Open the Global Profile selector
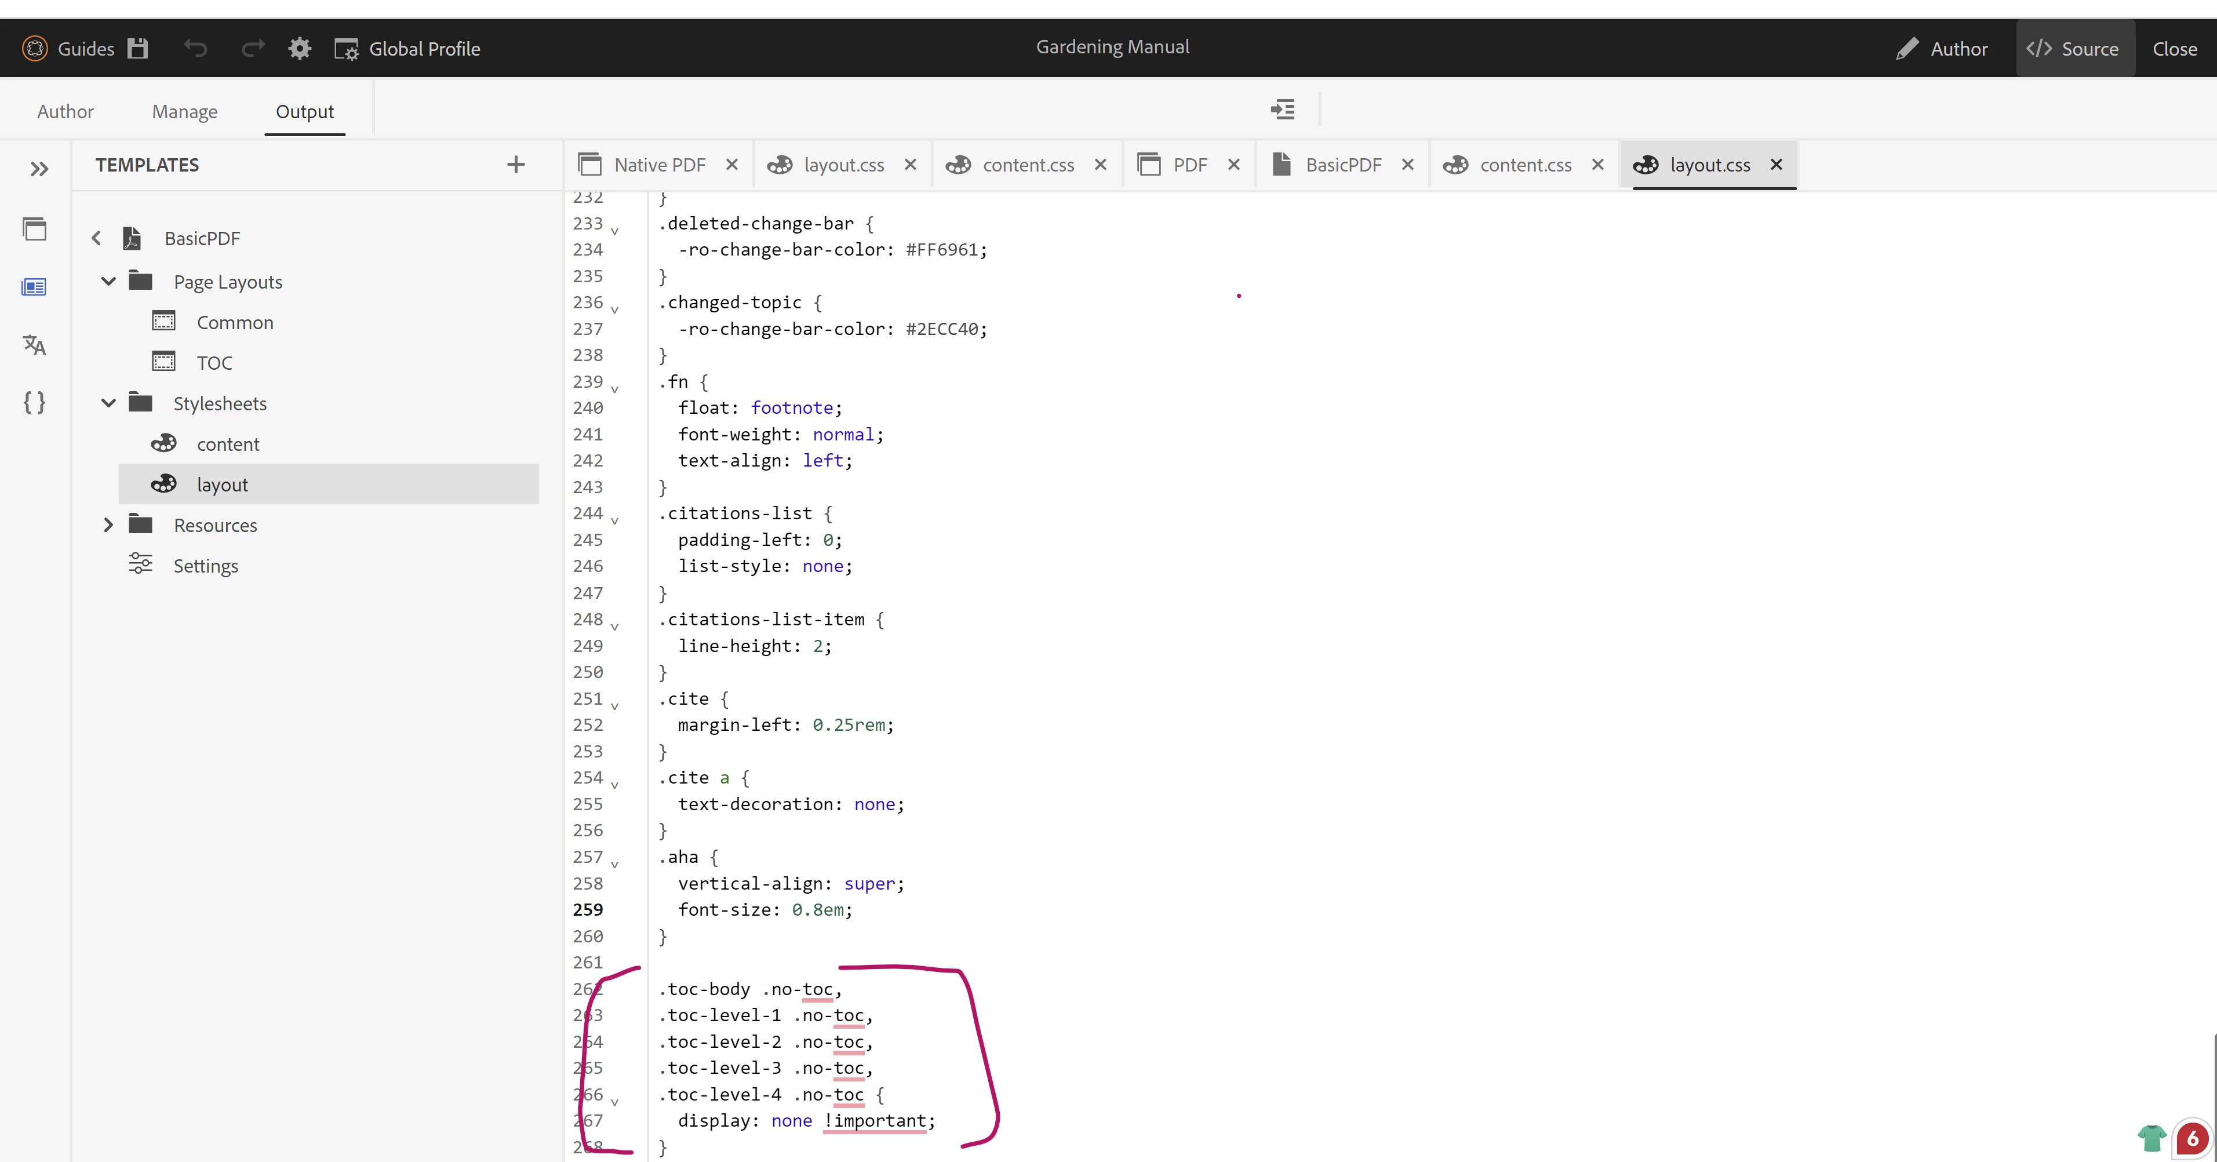Viewport: 2217px width, 1162px height. (408, 48)
